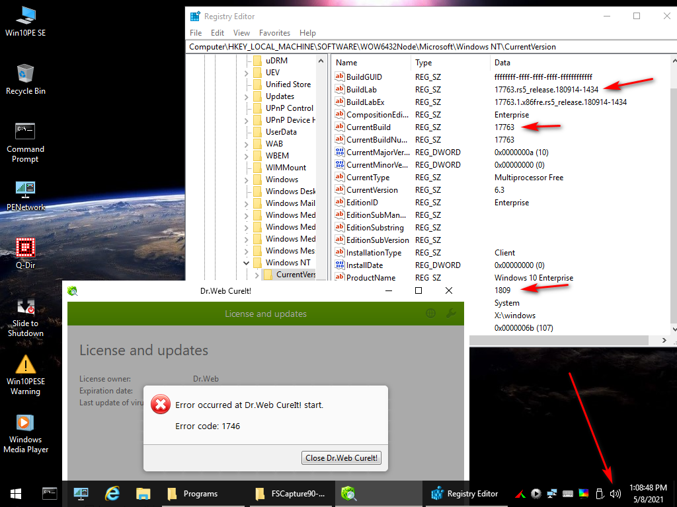Expand the WAB registry key
The height and width of the screenshot is (507, 677).
(247, 144)
